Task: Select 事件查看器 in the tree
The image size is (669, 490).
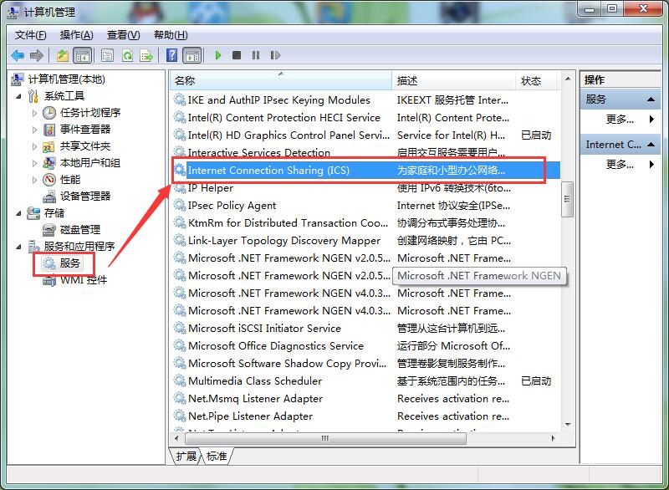Action: tap(85, 130)
